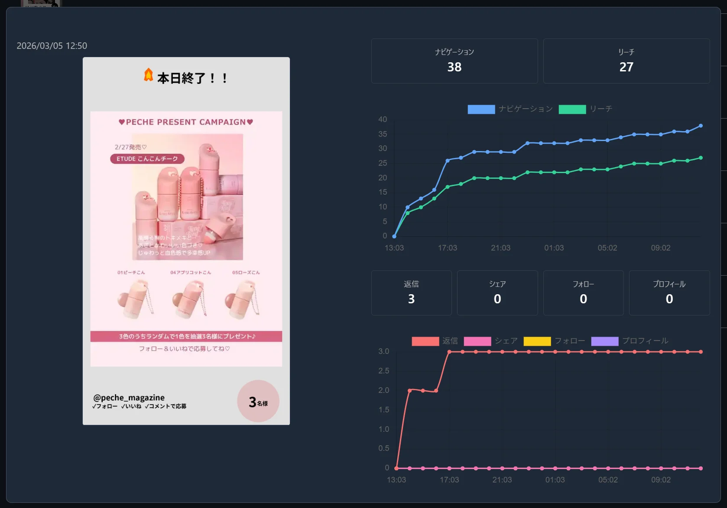Image resolution: width=727 pixels, height=508 pixels.
Task: Open the シェア stat card
Action: 497,293
